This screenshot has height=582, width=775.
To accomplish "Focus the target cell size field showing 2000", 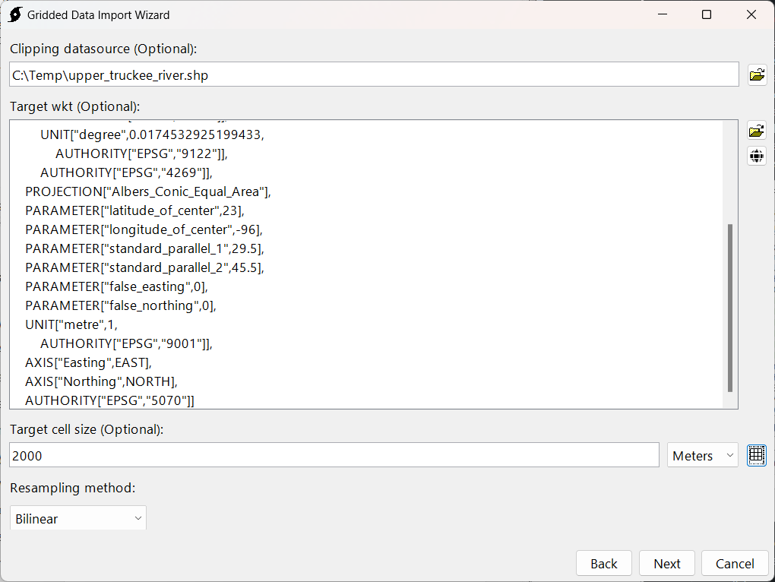I will tap(333, 456).
